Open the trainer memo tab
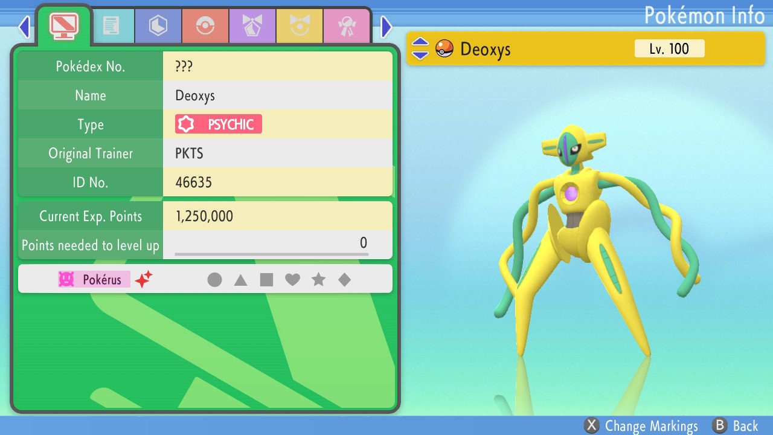Image resolution: width=773 pixels, height=435 pixels. click(111, 25)
